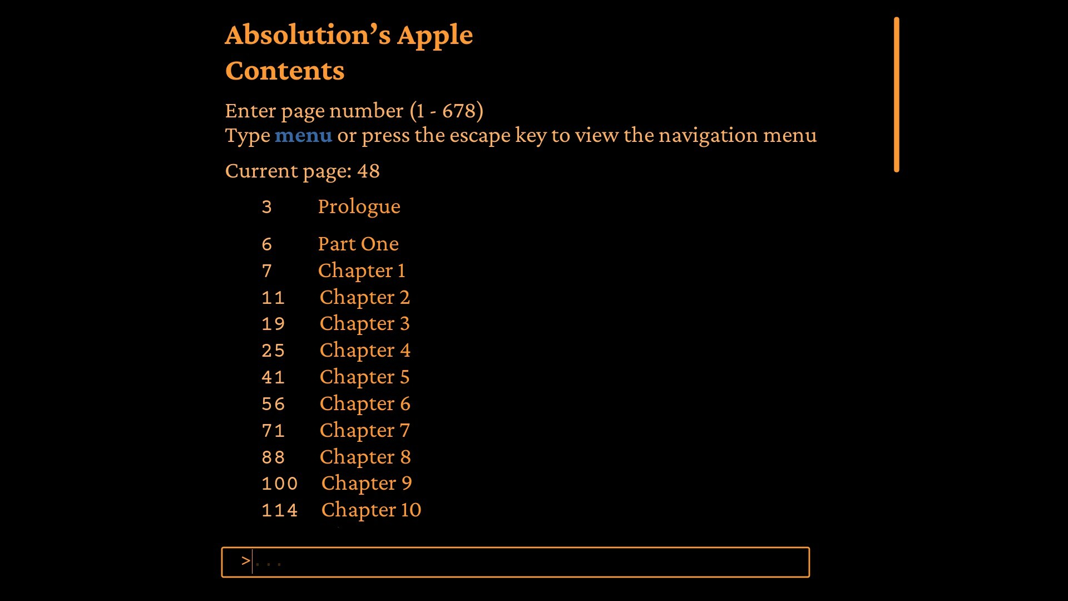1068x601 pixels.
Task: Navigate to Chapter 10 on page 114
Action: pyautogui.click(x=370, y=509)
